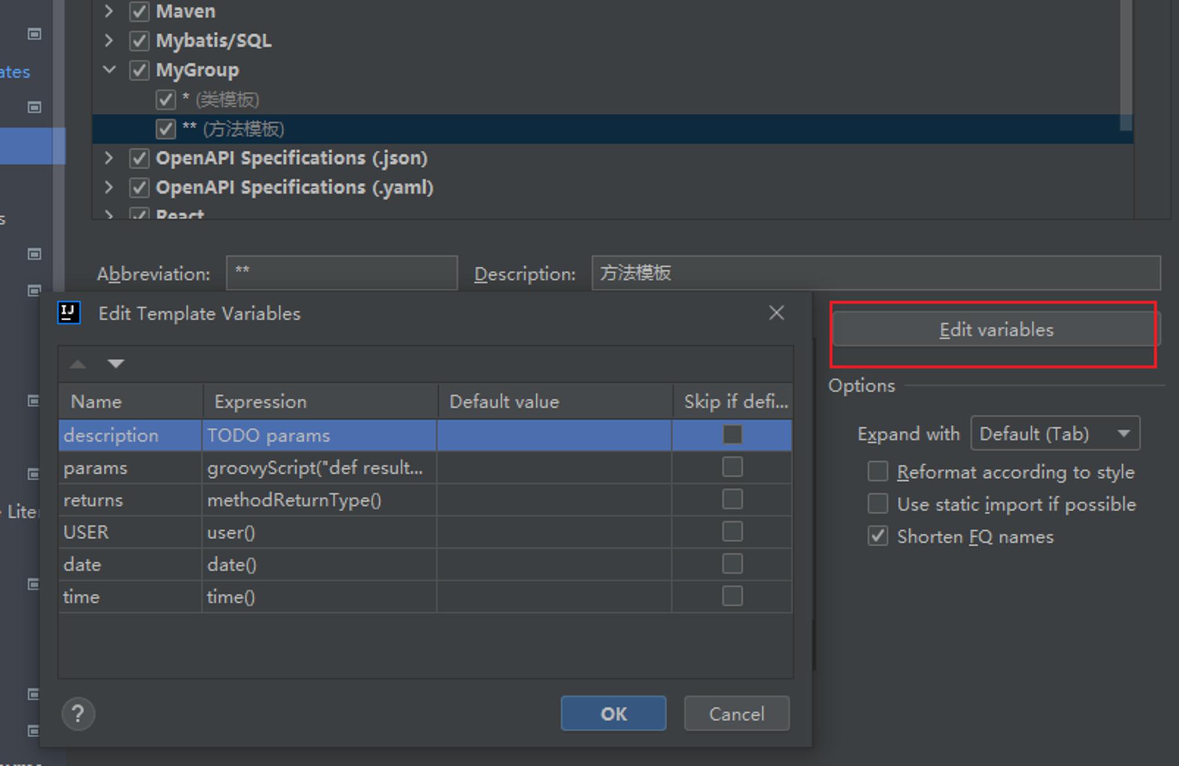This screenshot has width=1179, height=766.
Task: Click the TODO params expression cell
Action: click(x=320, y=435)
